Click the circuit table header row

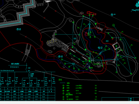[x=28, y=89]
